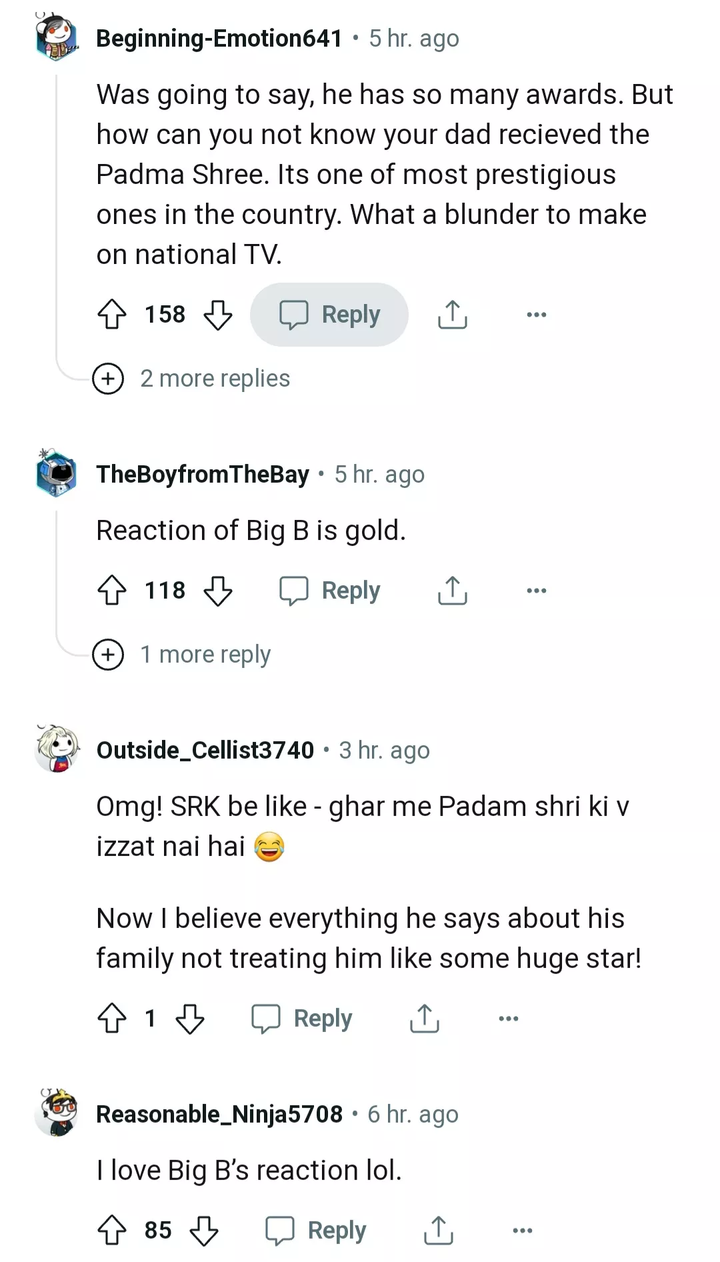720x1262 pixels.
Task: Downvote Beginning-Emotion641's comment
Action: pos(218,315)
